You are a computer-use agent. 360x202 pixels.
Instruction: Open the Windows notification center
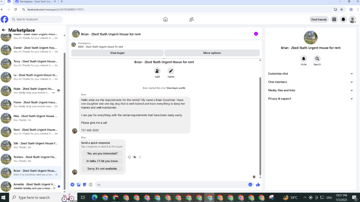pyautogui.click(x=355, y=197)
